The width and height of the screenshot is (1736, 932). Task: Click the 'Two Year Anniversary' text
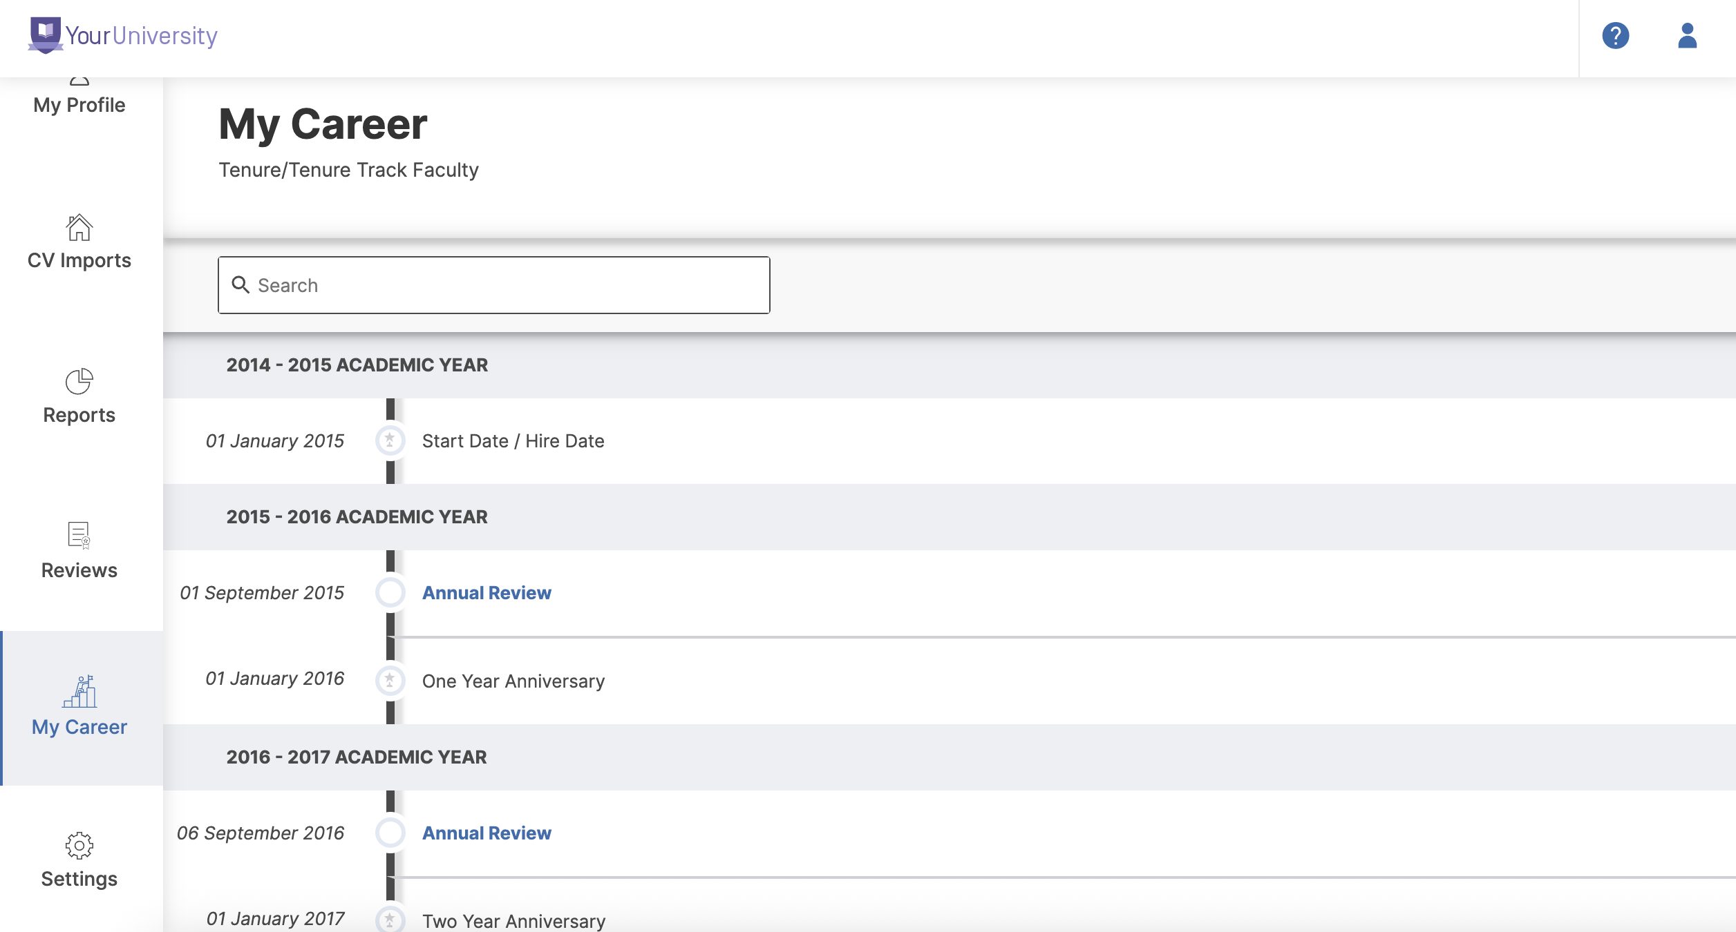click(513, 921)
